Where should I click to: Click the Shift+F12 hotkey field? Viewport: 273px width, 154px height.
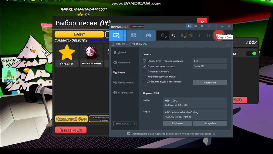pos(210,66)
